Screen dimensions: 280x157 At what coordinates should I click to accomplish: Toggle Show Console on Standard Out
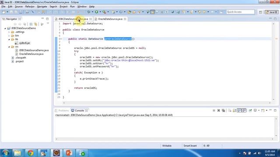click(239, 110)
